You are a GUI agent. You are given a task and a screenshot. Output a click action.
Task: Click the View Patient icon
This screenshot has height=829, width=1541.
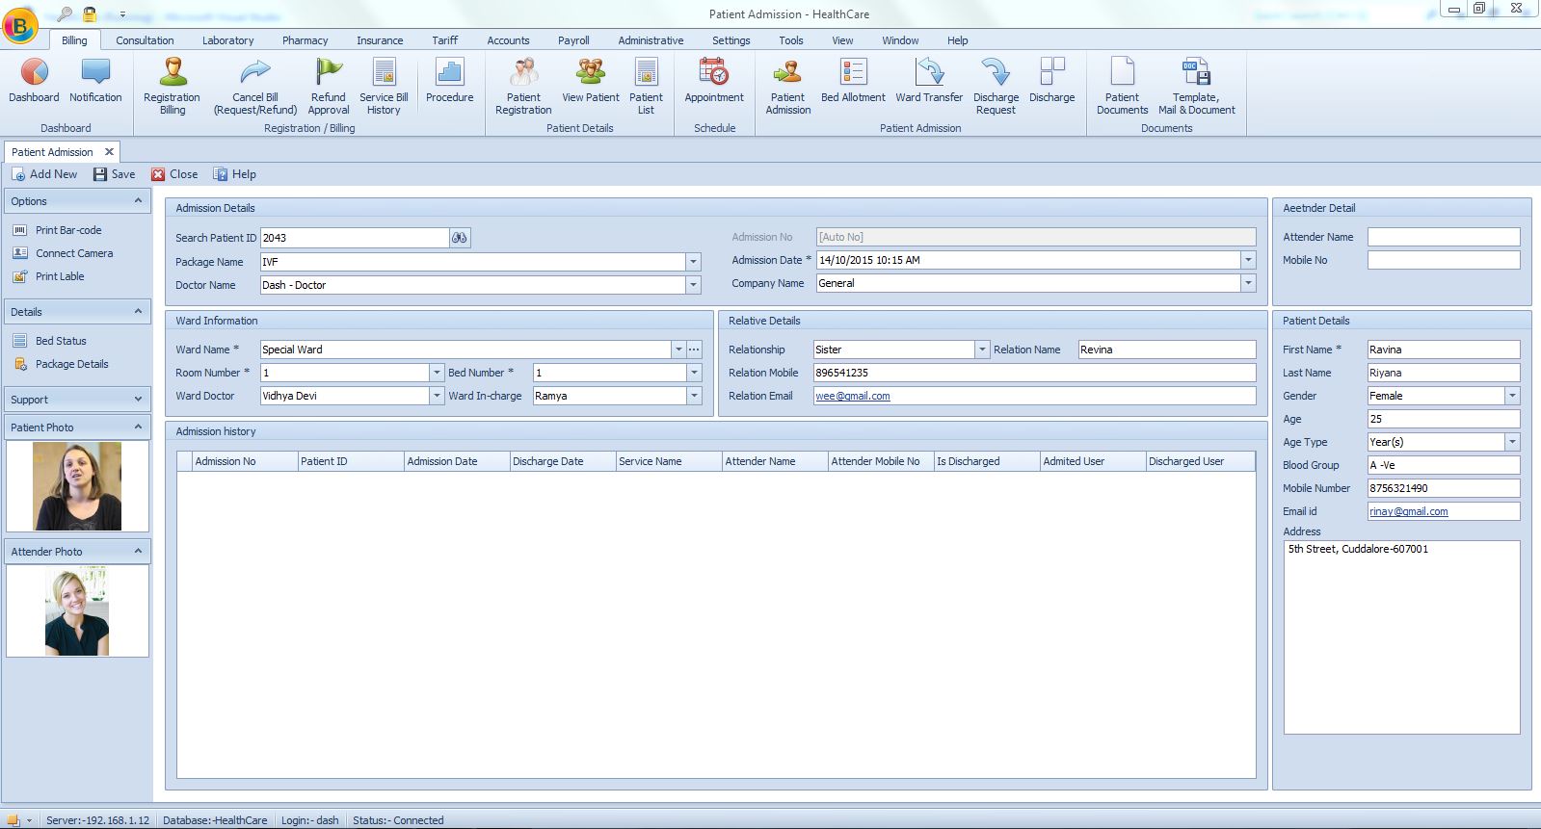coord(591,80)
